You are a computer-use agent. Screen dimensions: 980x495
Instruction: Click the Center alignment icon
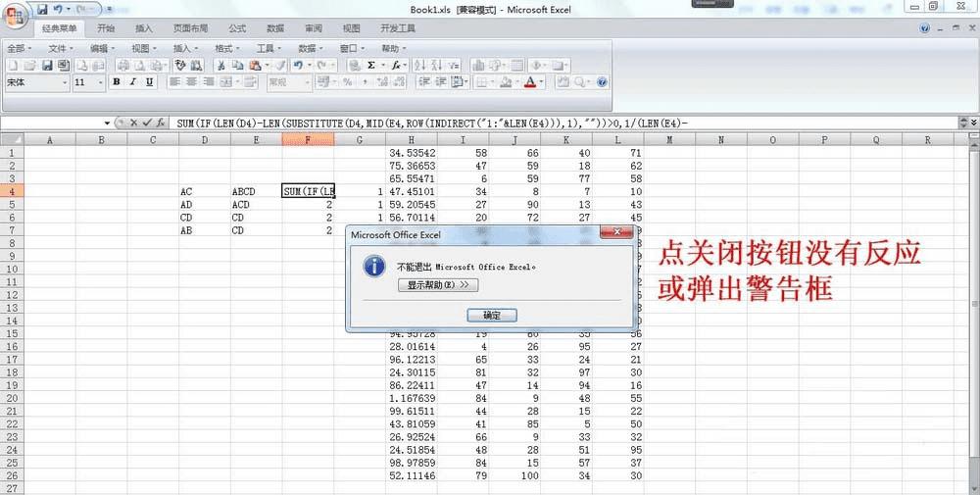point(191,82)
